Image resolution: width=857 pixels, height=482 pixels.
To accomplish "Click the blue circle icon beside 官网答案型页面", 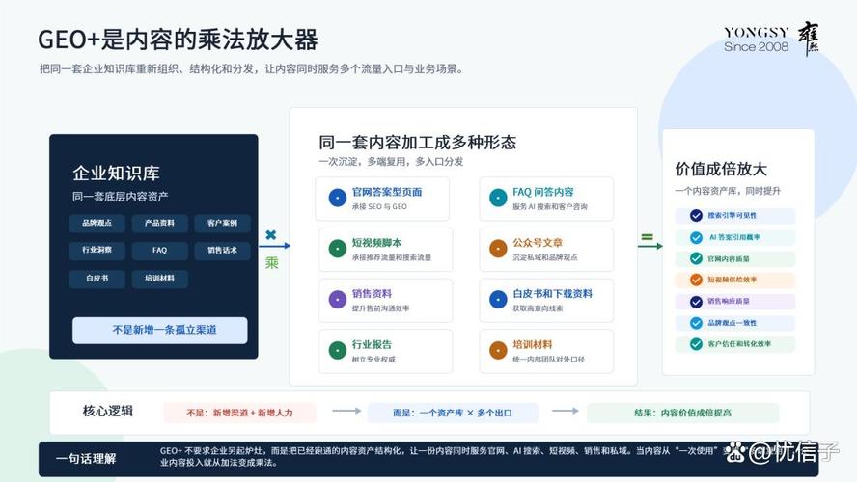I will pyautogui.click(x=337, y=198).
